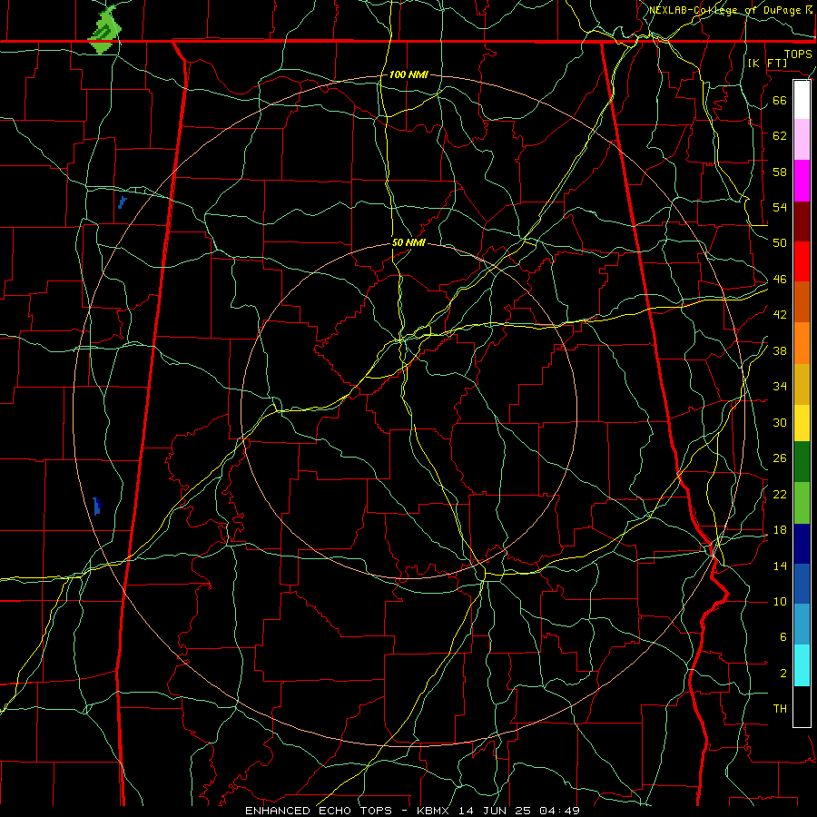This screenshot has height=817, width=817.
Task: Select the "46" legend label
Action: click(780, 280)
